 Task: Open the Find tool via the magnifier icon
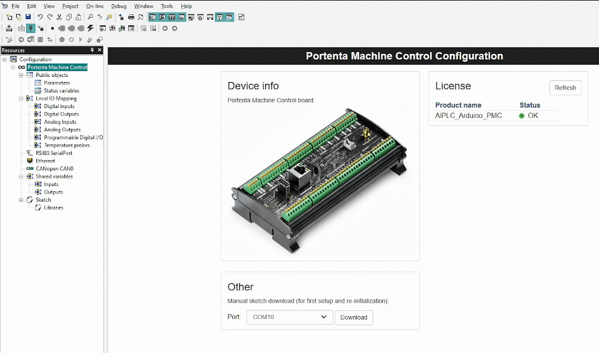pyautogui.click(x=90, y=17)
